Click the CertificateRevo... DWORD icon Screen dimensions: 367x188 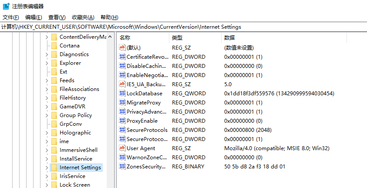(x=122, y=57)
